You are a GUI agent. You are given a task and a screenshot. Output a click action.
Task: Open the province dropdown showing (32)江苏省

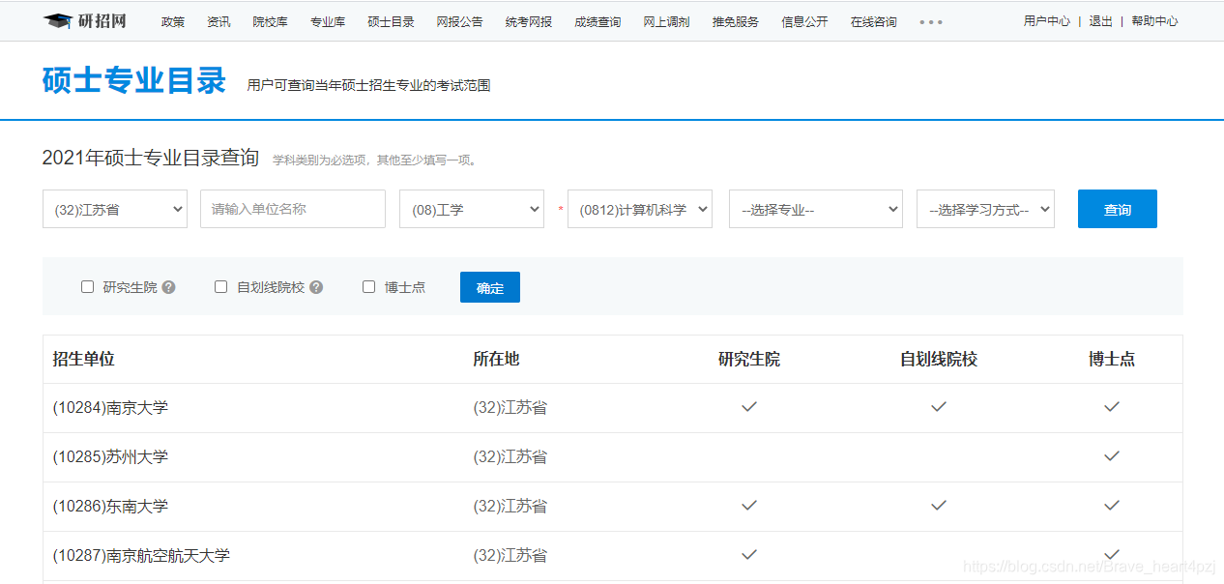coord(114,209)
